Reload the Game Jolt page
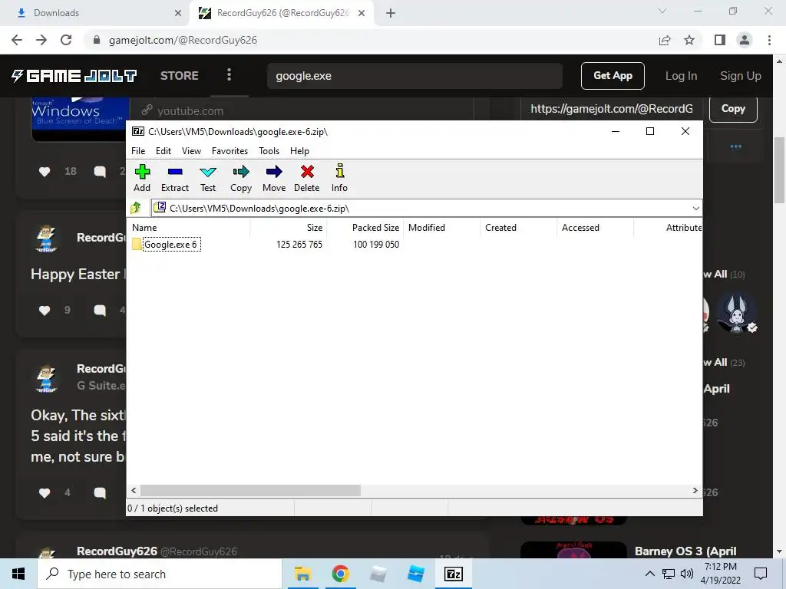786x589 pixels. (x=66, y=40)
